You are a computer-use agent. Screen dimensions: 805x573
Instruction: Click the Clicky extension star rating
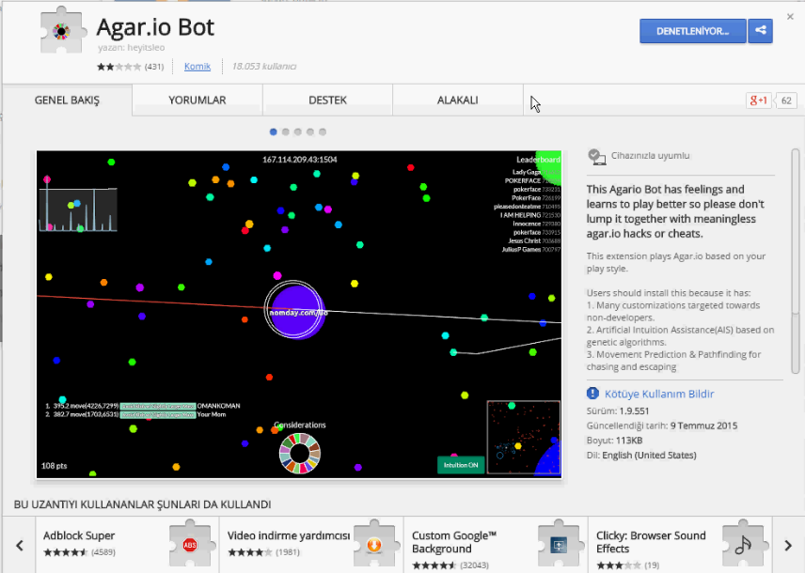tap(618, 565)
